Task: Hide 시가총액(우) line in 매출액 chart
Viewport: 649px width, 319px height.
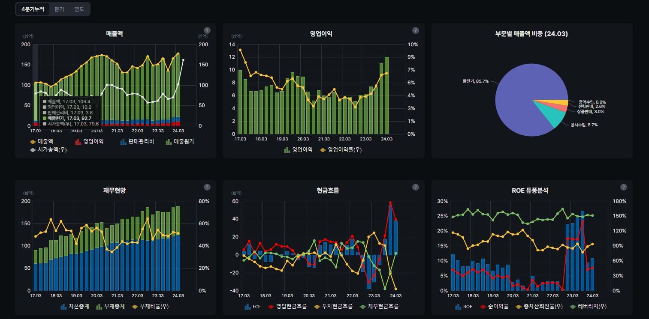Action: point(48,150)
